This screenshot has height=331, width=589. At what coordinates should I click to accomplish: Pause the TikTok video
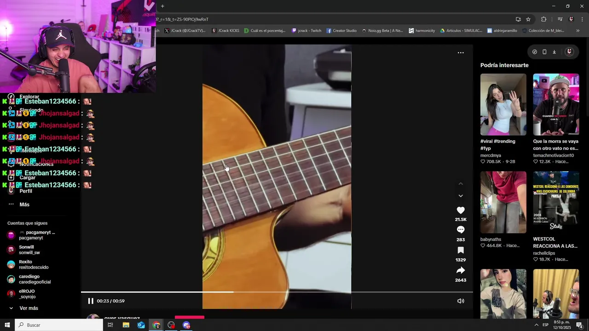pyautogui.click(x=91, y=301)
